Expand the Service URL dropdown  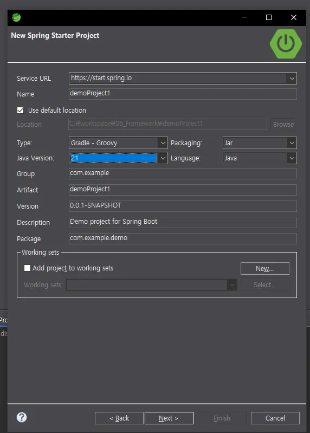292,79
